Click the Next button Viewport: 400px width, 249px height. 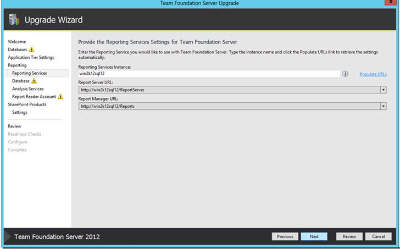(314, 236)
